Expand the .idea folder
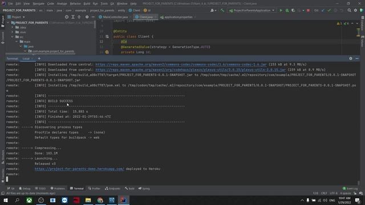365x205 pixels. pyautogui.click(x=13, y=27)
